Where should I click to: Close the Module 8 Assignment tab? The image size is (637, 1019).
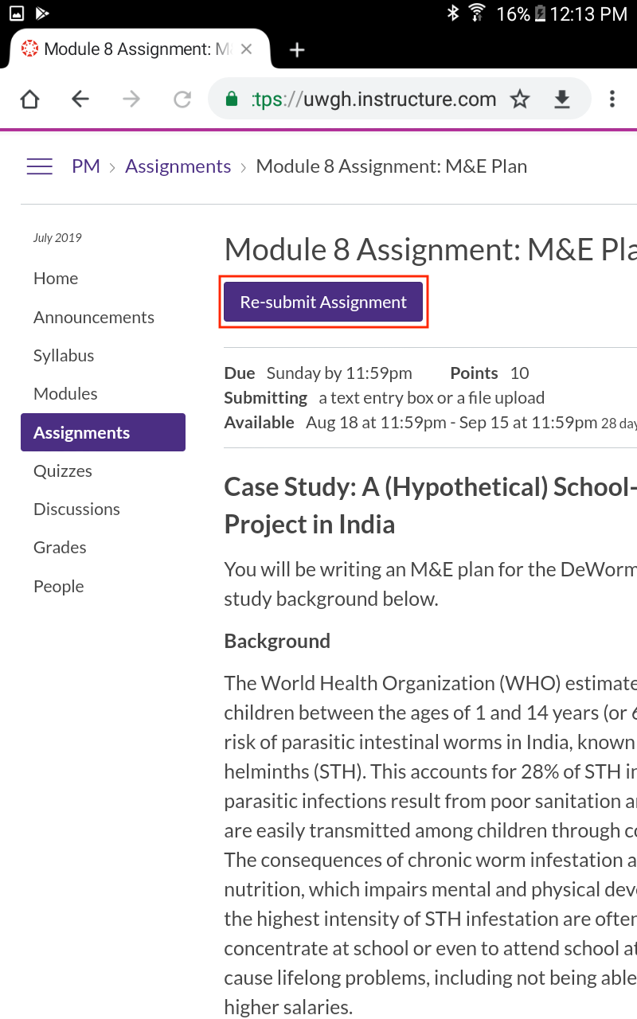[246, 49]
